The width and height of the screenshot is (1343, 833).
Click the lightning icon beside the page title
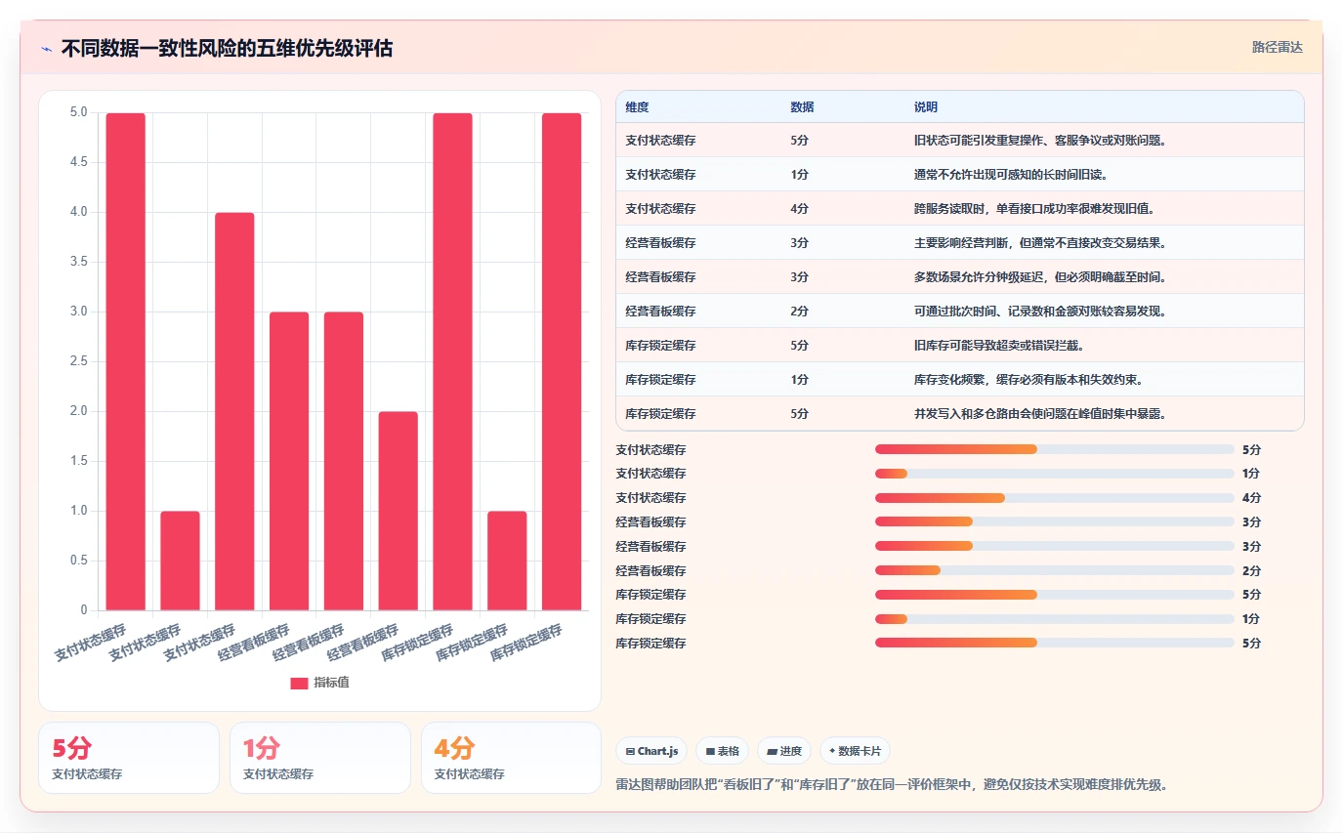[x=47, y=48]
